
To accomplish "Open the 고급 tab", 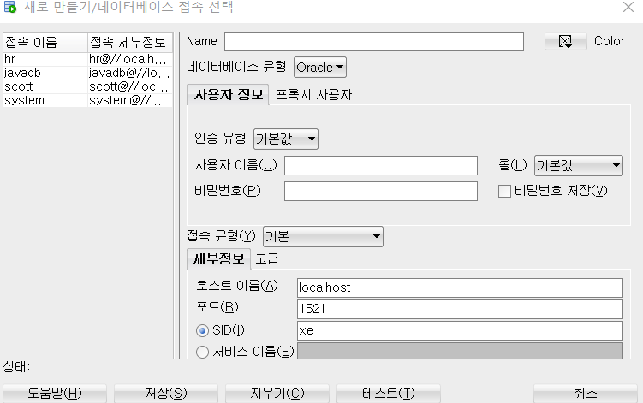I will 267,259.
